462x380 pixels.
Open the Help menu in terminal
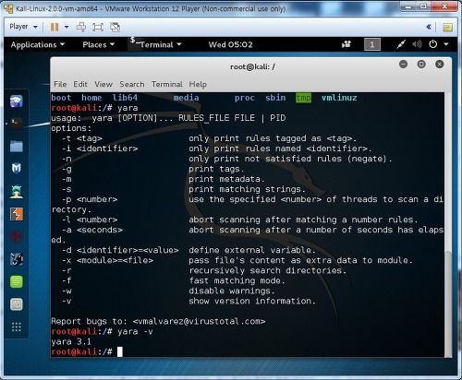(198, 84)
